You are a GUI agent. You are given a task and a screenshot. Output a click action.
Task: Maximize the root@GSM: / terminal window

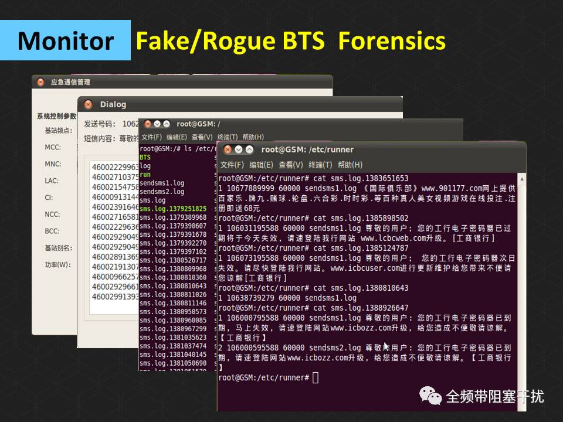coord(166,124)
